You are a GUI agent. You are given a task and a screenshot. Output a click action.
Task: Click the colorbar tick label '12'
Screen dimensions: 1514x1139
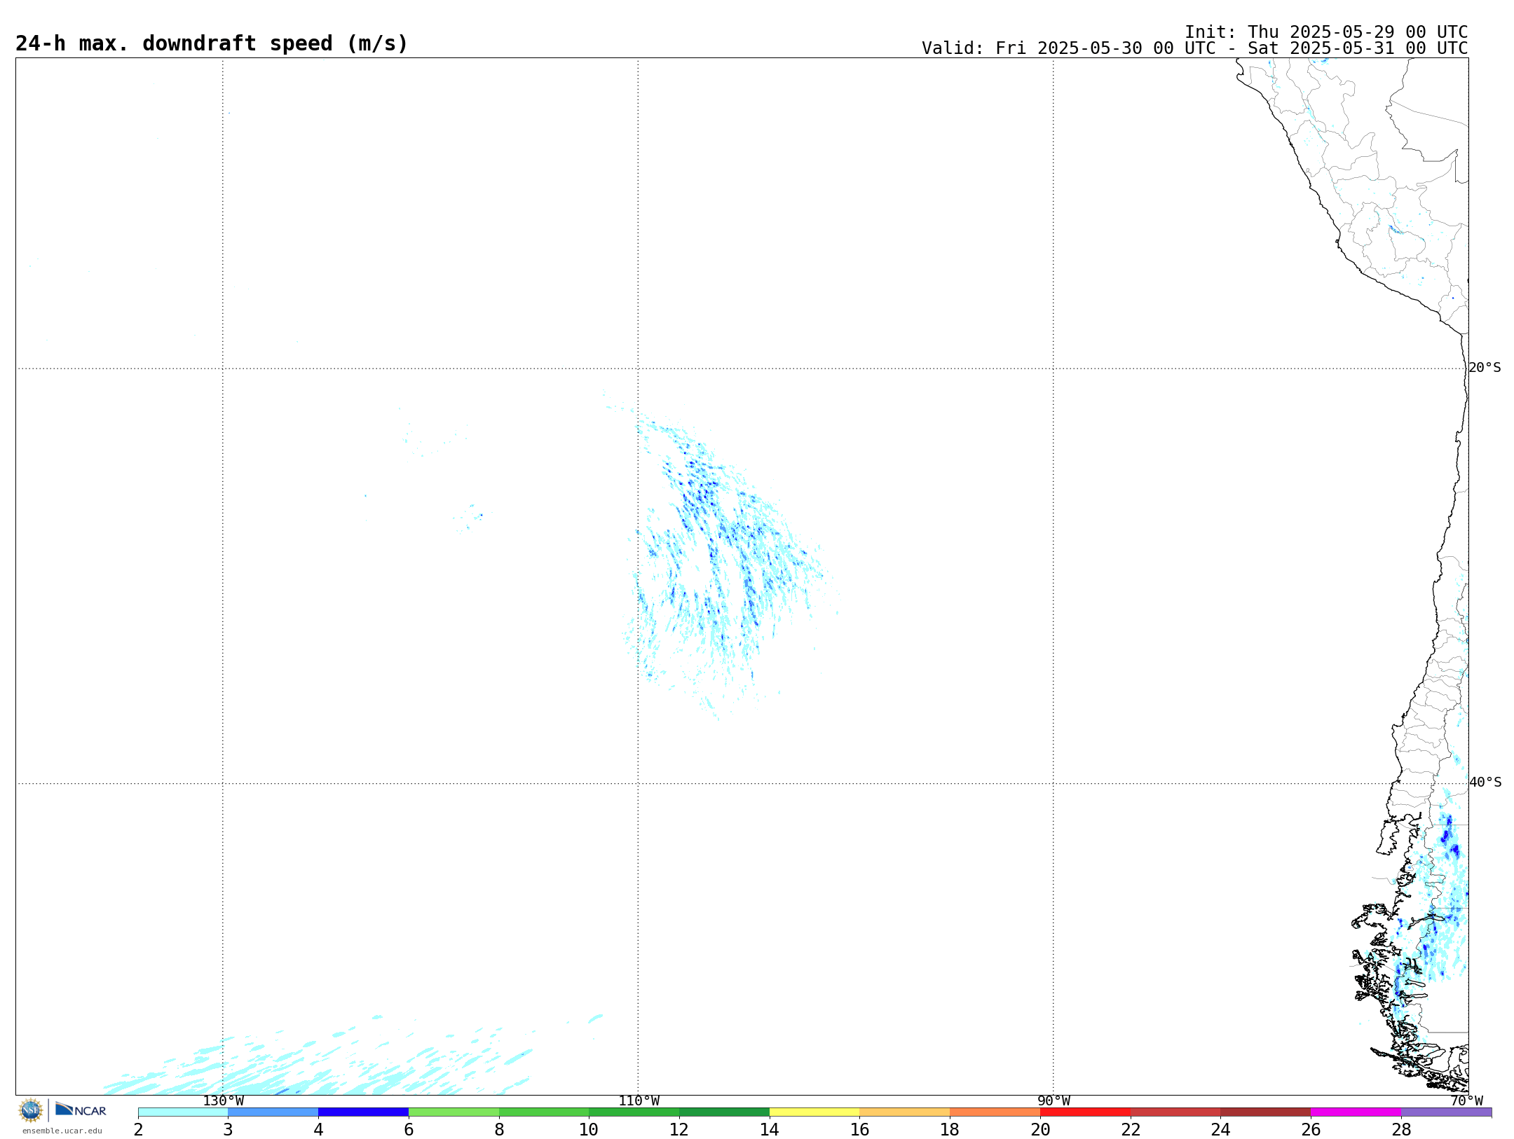pos(679,1129)
